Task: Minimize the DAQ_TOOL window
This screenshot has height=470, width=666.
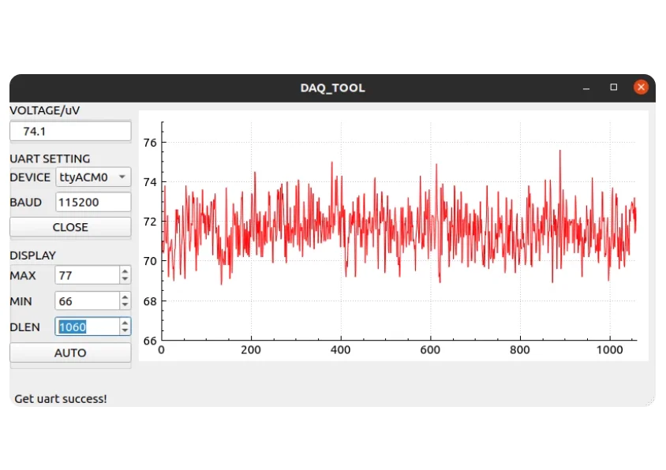Action: (x=586, y=88)
